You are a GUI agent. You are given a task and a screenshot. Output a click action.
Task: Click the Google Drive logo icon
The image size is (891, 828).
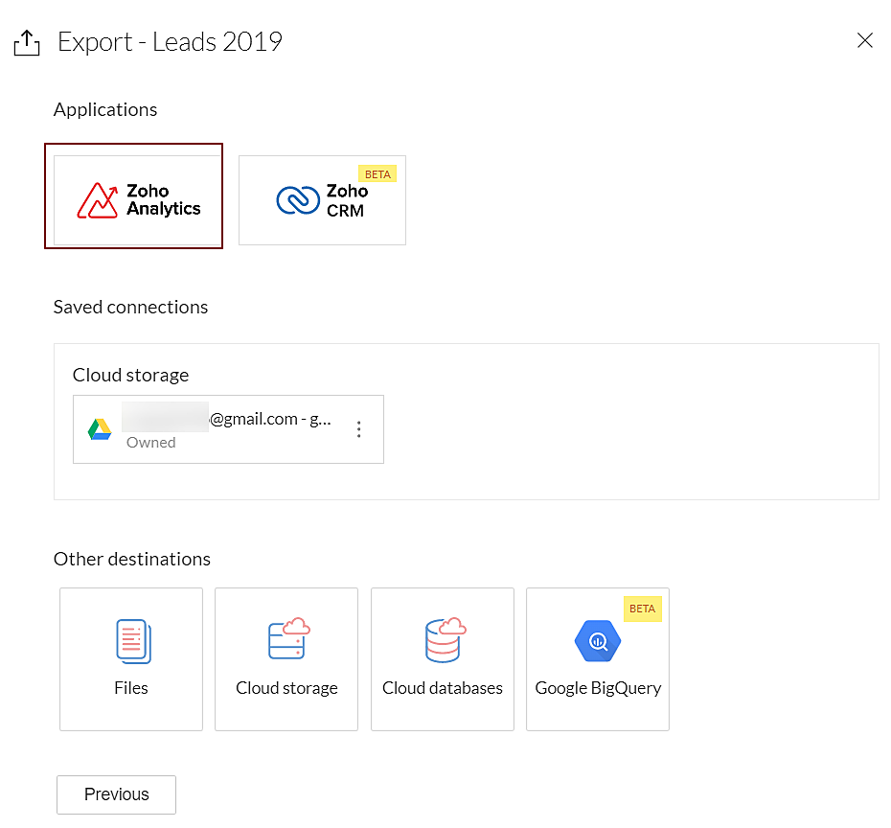point(100,429)
